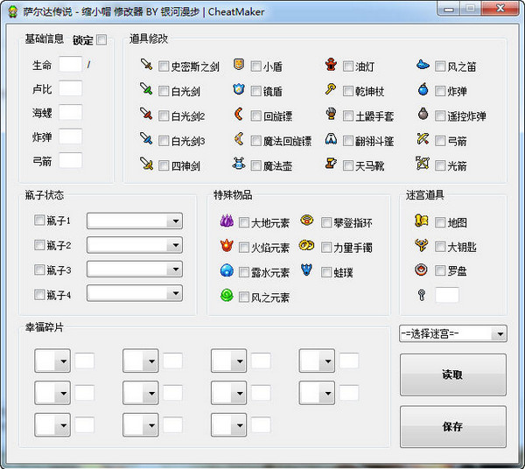Click the 力量手镯 bracelet icon
Viewport: 525px width, 469px height.
click(x=308, y=247)
